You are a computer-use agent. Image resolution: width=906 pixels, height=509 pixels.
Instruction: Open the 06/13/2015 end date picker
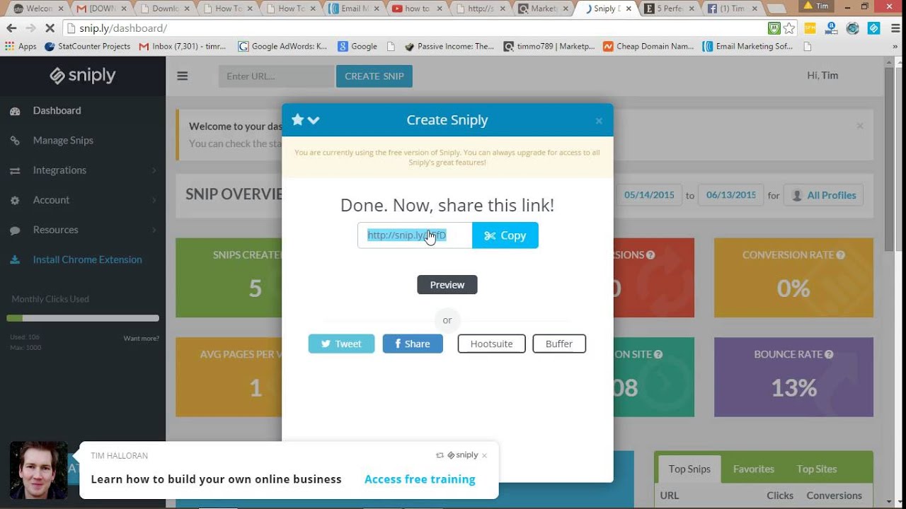(x=730, y=195)
